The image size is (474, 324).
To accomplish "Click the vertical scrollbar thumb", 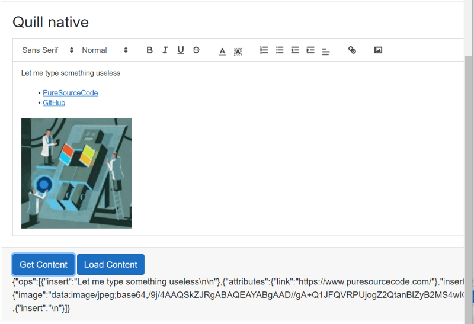I will [x=468, y=190].
